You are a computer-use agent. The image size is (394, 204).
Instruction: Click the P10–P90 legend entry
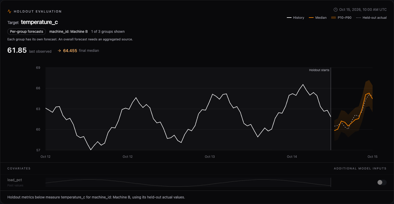(341, 18)
